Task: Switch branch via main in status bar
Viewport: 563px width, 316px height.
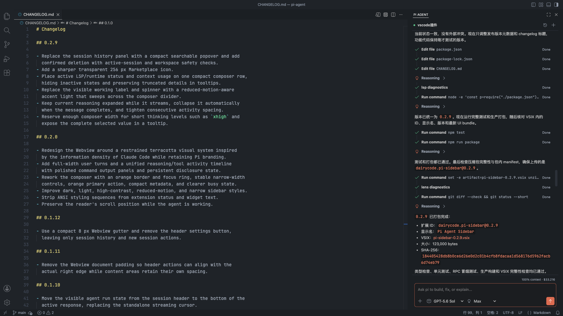Action: tap(19, 313)
